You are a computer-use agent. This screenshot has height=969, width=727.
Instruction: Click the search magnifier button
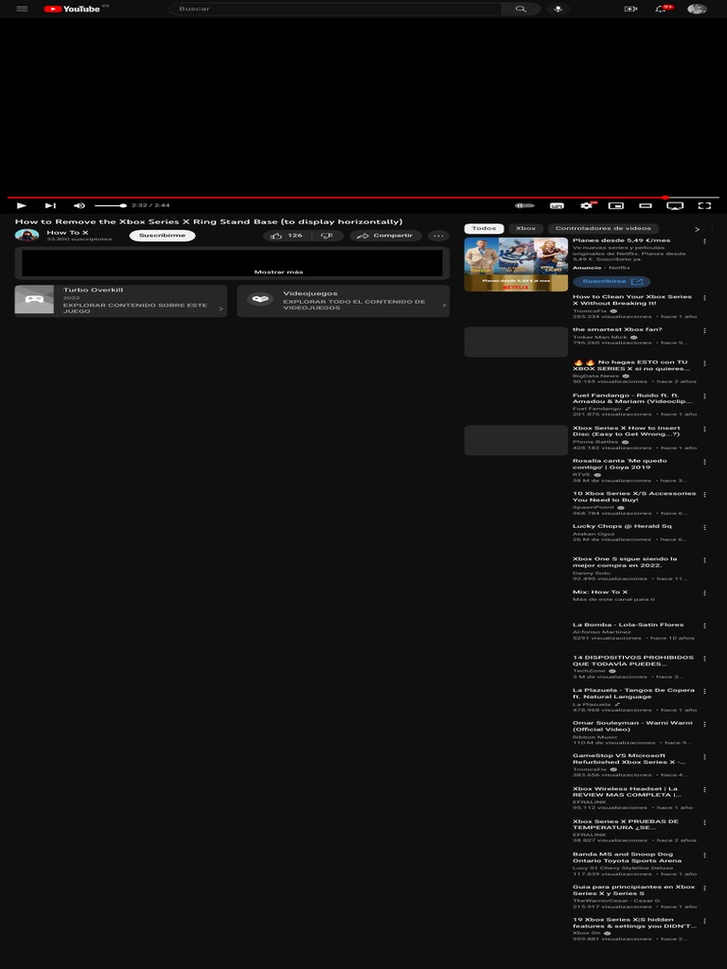pos(521,9)
